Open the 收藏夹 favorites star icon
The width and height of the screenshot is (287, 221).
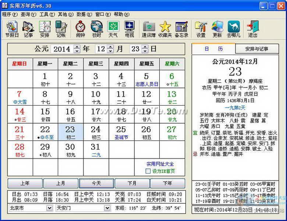click(165, 29)
